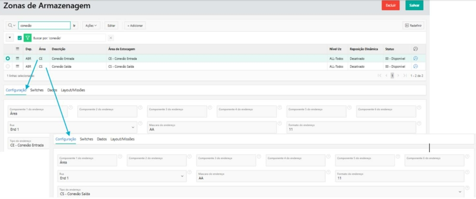Click help icon for Componente 3 in CE panel

pos(210,107)
